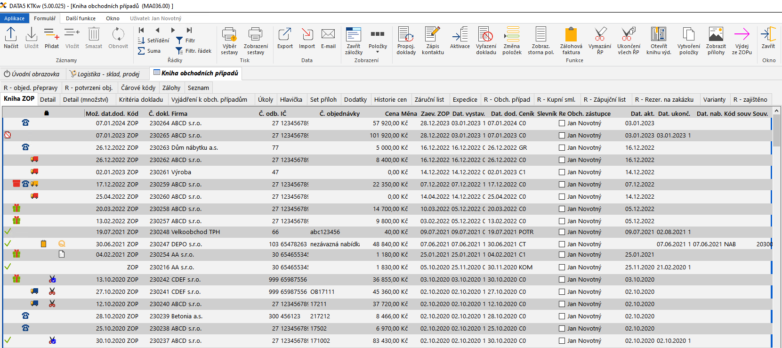Expand the Položky dropdown in the ribbon
This screenshot has height=348, width=782.
[x=378, y=51]
